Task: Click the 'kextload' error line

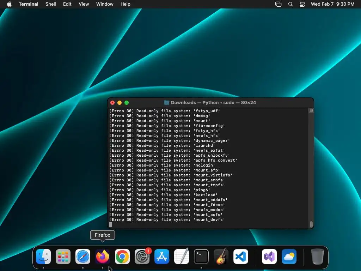Action: (x=163, y=195)
